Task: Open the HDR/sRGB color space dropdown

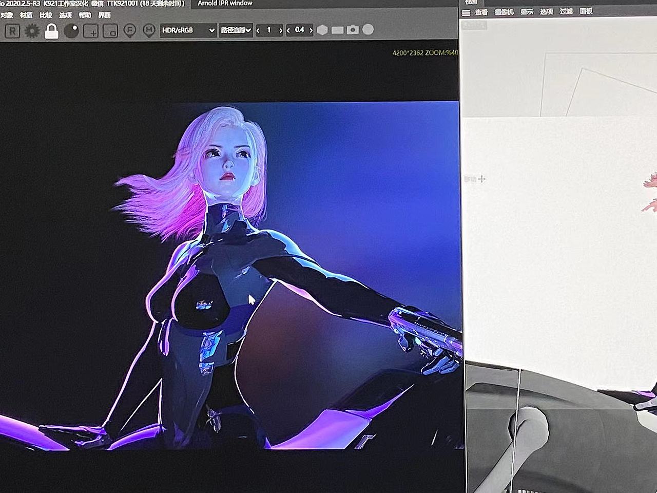Action: tap(188, 30)
